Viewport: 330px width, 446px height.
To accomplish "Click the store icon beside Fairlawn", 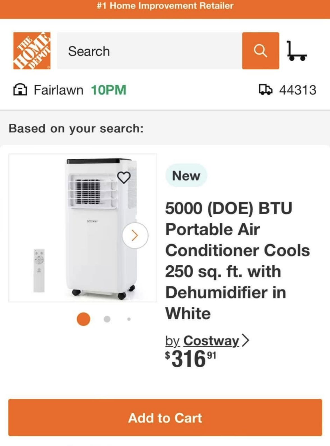I will 20,90.
